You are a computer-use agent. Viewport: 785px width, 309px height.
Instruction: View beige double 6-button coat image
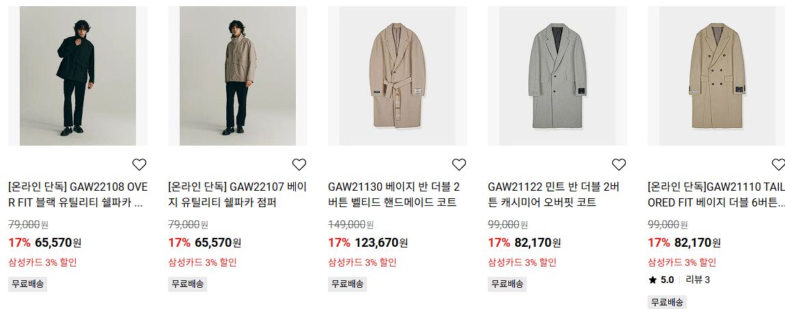[717, 76]
